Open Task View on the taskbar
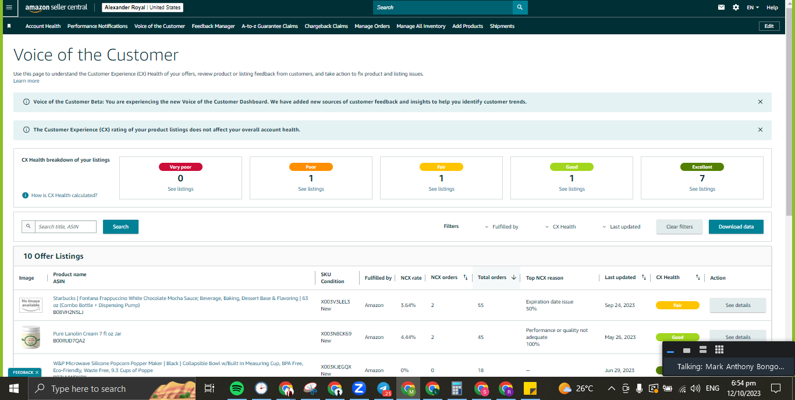 [210, 388]
